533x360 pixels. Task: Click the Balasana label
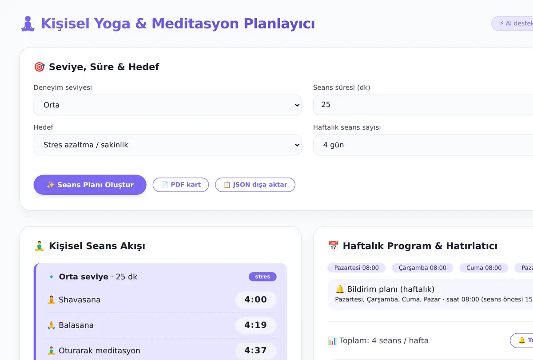(x=76, y=325)
